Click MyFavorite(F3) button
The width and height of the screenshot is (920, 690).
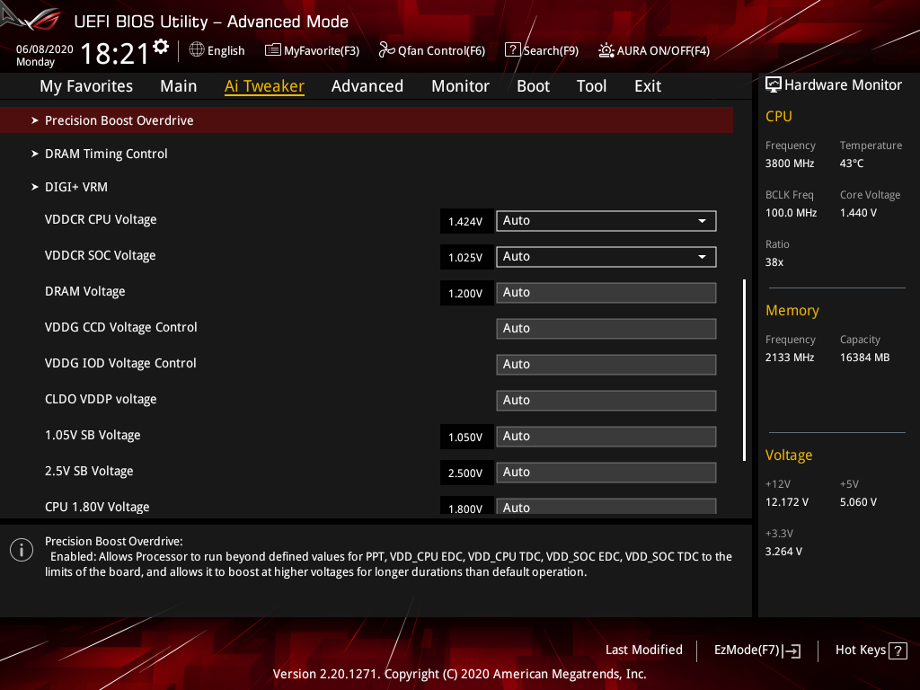[x=312, y=50]
